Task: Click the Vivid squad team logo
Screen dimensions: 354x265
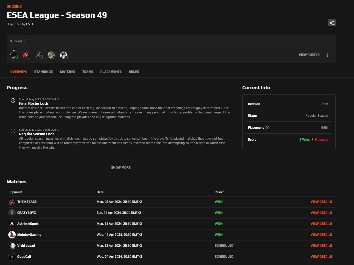Action: [x=12, y=246]
